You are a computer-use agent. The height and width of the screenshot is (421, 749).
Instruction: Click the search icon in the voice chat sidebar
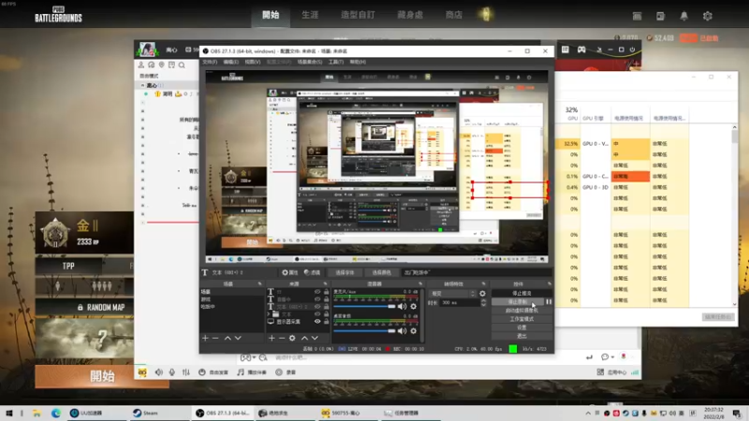(182, 65)
